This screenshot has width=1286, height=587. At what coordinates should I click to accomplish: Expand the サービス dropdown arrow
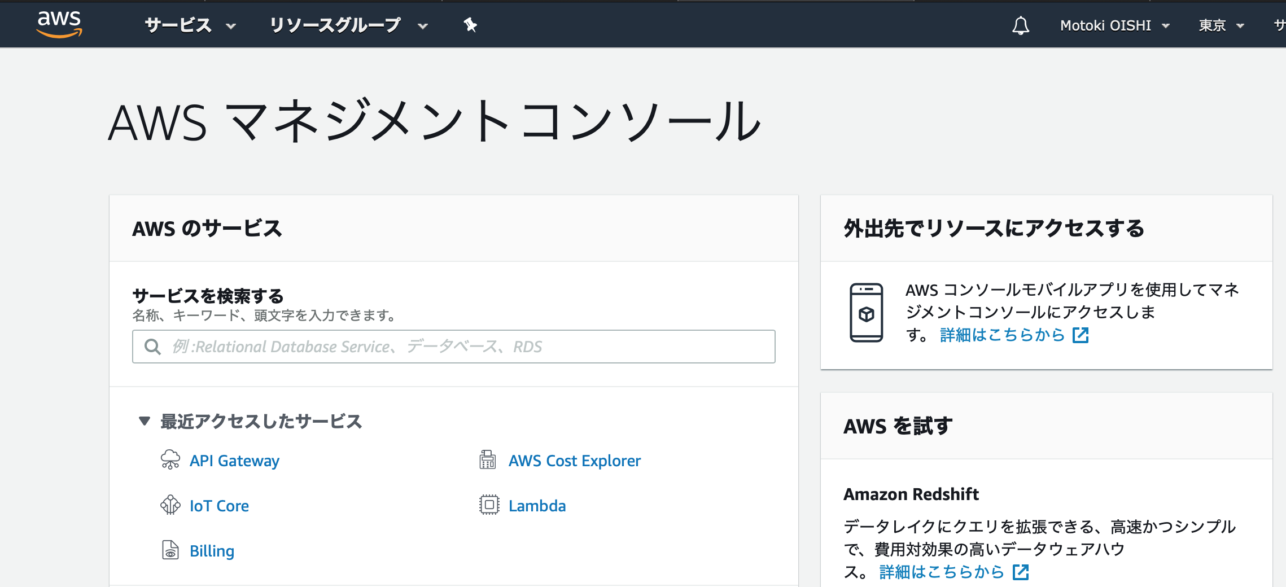231,26
